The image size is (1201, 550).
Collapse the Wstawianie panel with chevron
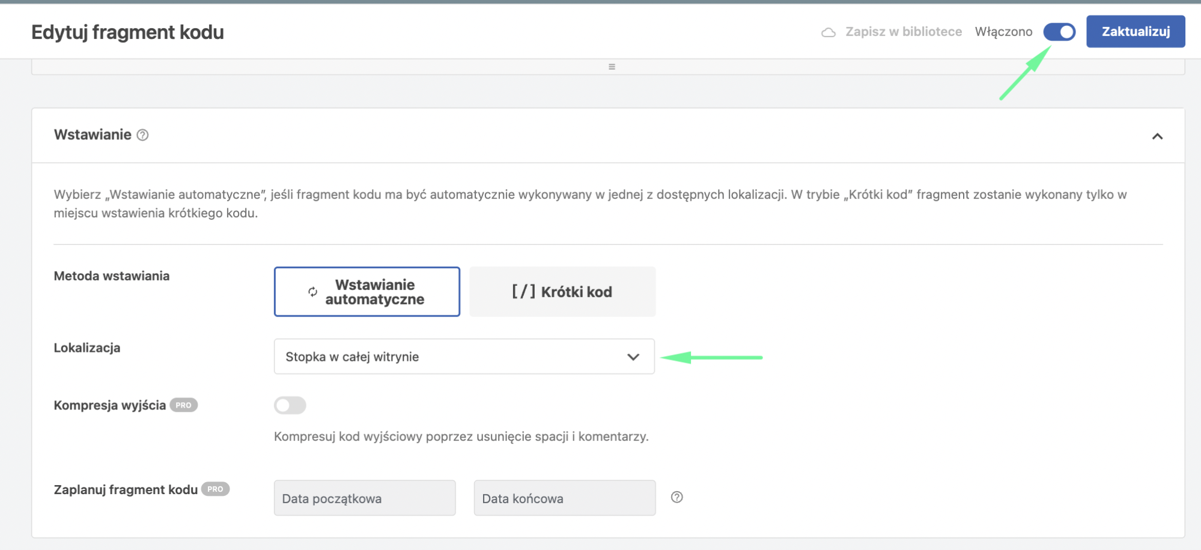[x=1157, y=136]
